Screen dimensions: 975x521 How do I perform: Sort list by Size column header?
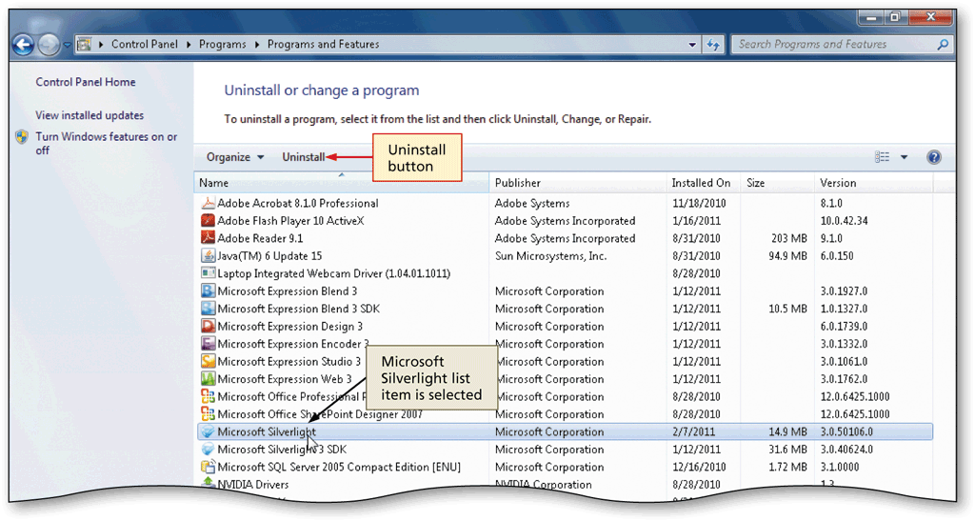(x=777, y=183)
